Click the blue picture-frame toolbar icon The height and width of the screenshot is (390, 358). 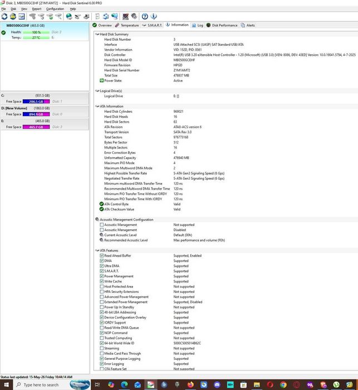click(x=22, y=16)
